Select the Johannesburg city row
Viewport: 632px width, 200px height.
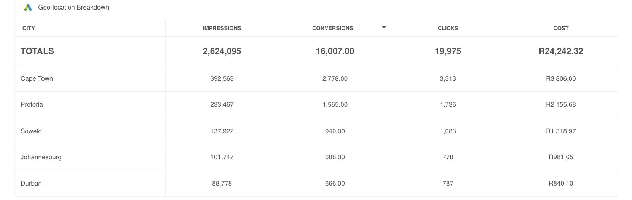click(316, 157)
